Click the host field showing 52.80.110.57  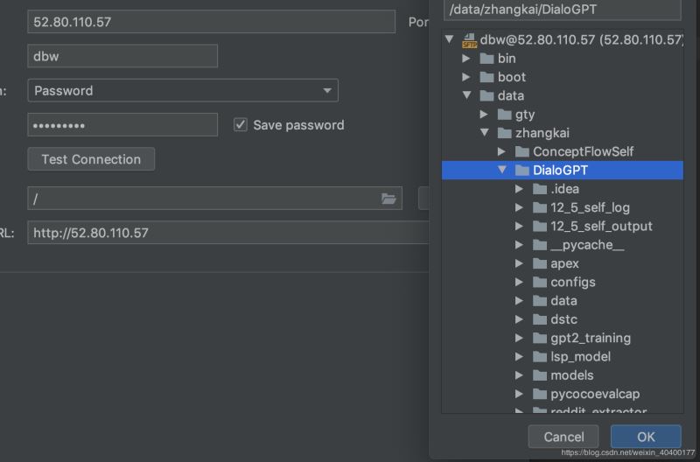[211, 22]
